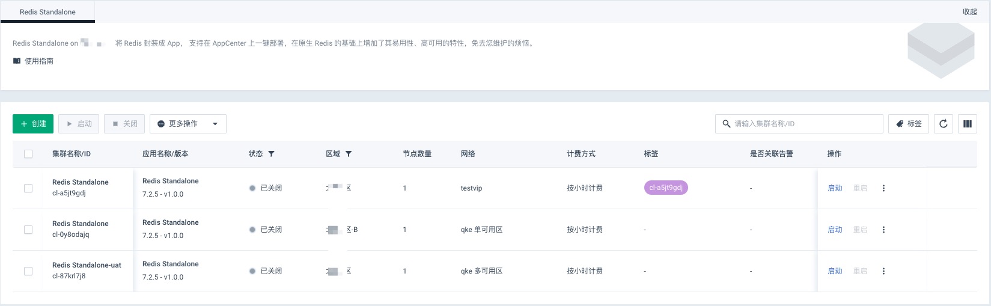Start cluster cl-a5jt9gdj via 启动 link
The width and height of the screenshot is (991, 306).
pyautogui.click(x=835, y=188)
